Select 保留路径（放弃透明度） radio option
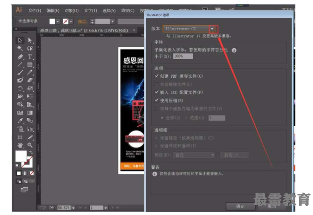 [156, 138]
